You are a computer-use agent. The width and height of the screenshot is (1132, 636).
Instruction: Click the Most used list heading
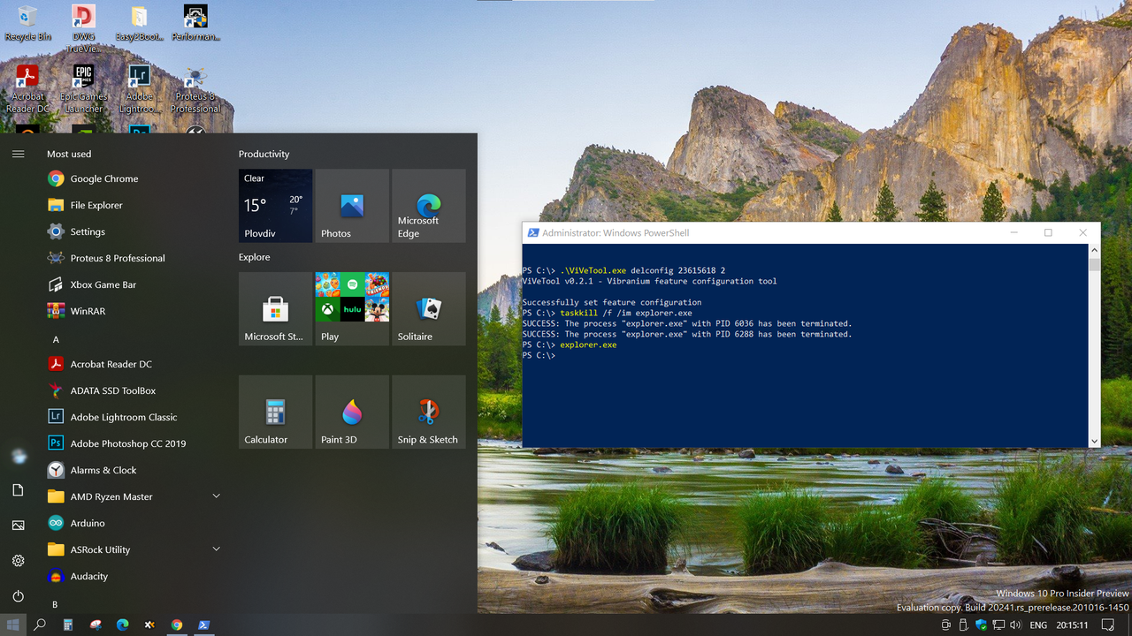click(69, 154)
